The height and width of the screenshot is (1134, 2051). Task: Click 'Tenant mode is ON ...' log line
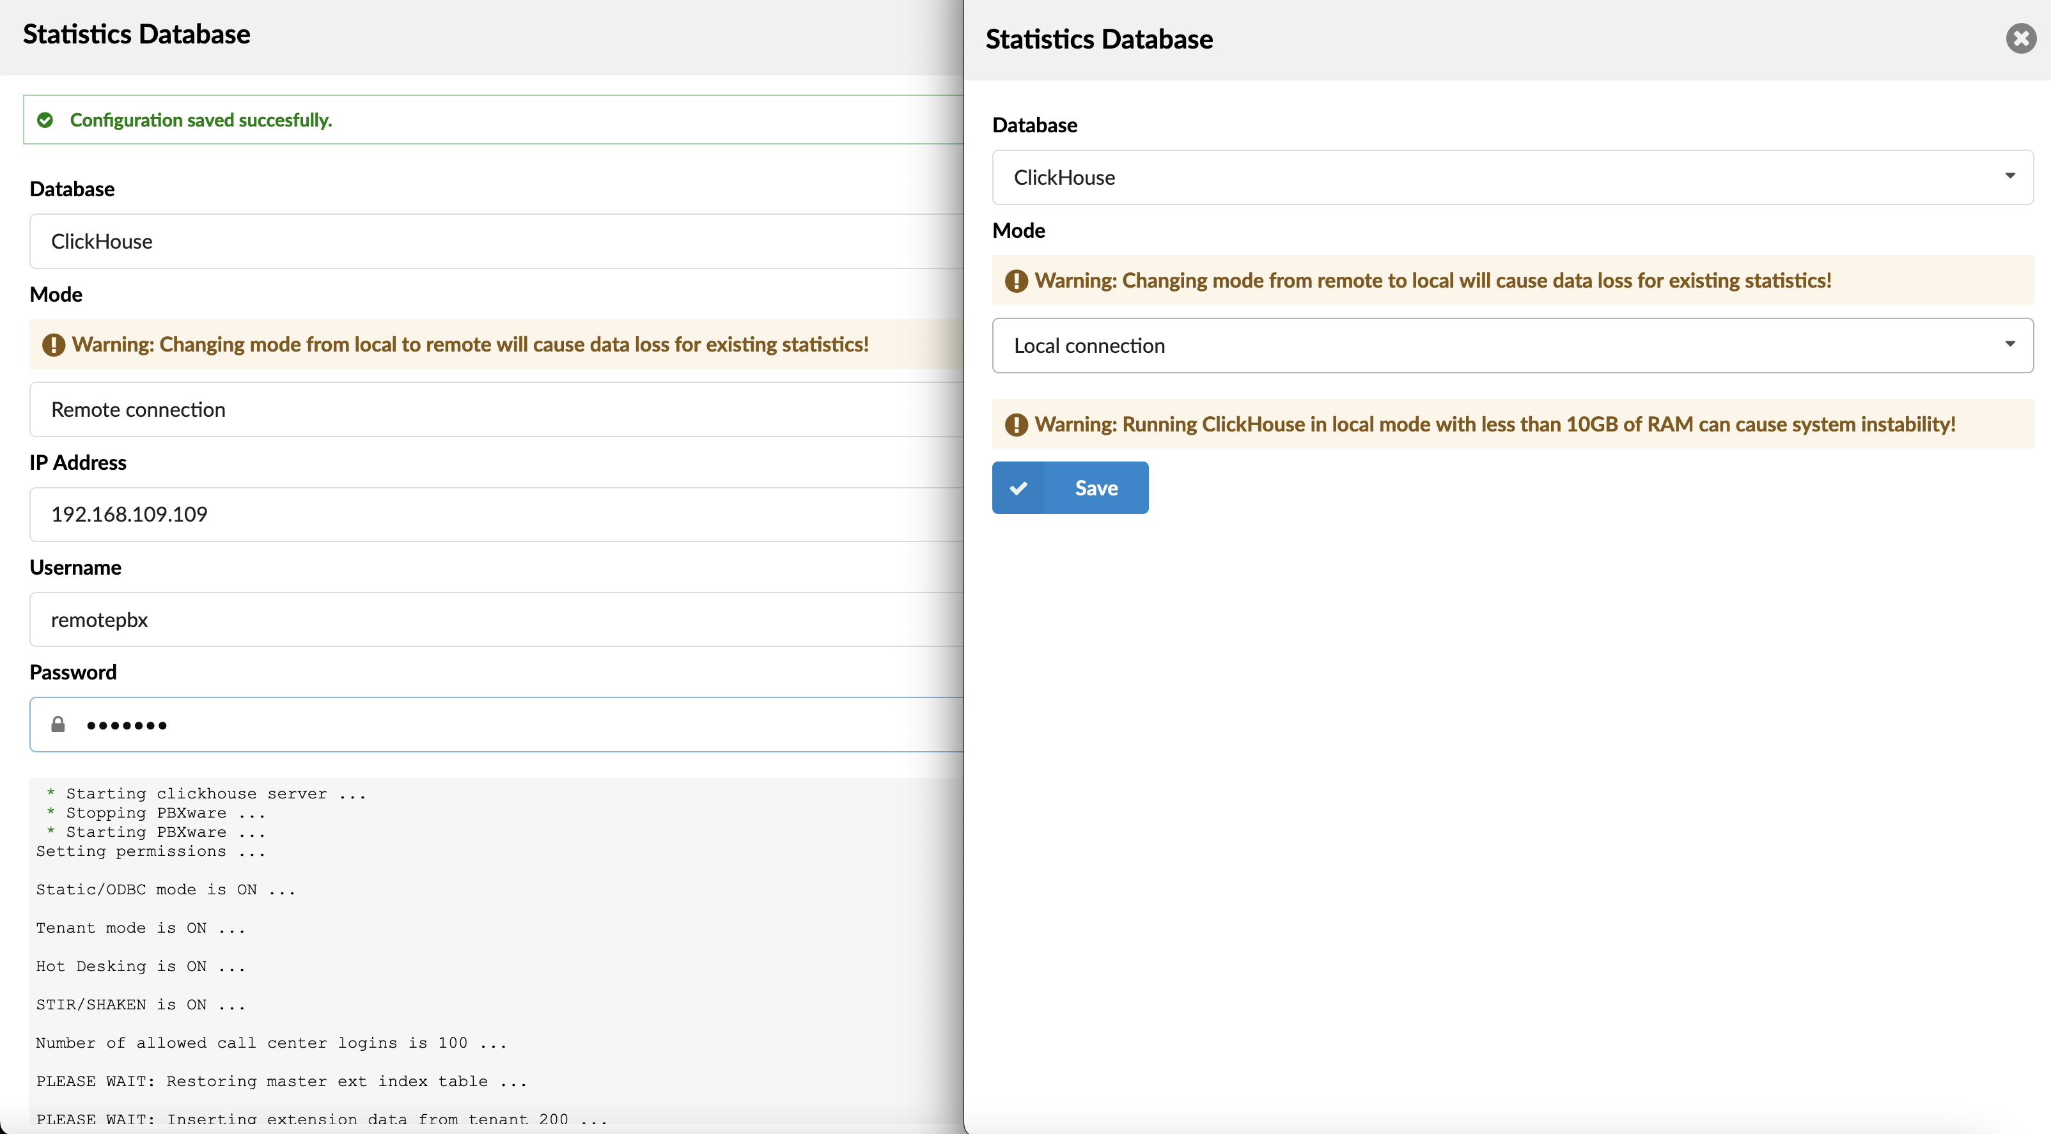click(x=141, y=928)
